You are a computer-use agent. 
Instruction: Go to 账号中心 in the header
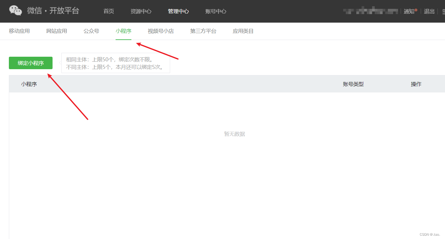(216, 11)
